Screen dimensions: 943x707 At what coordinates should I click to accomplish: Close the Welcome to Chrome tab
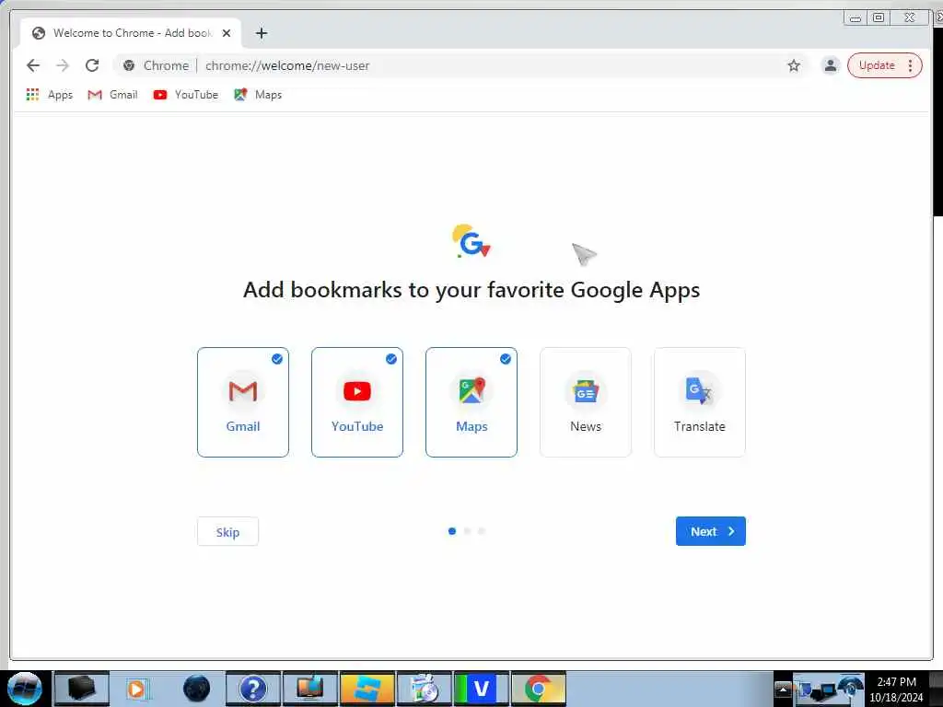point(227,33)
